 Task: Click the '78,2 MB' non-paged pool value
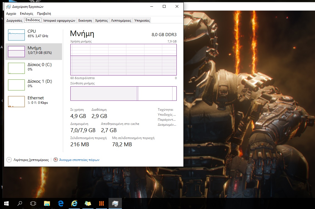click(x=122, y=144)
